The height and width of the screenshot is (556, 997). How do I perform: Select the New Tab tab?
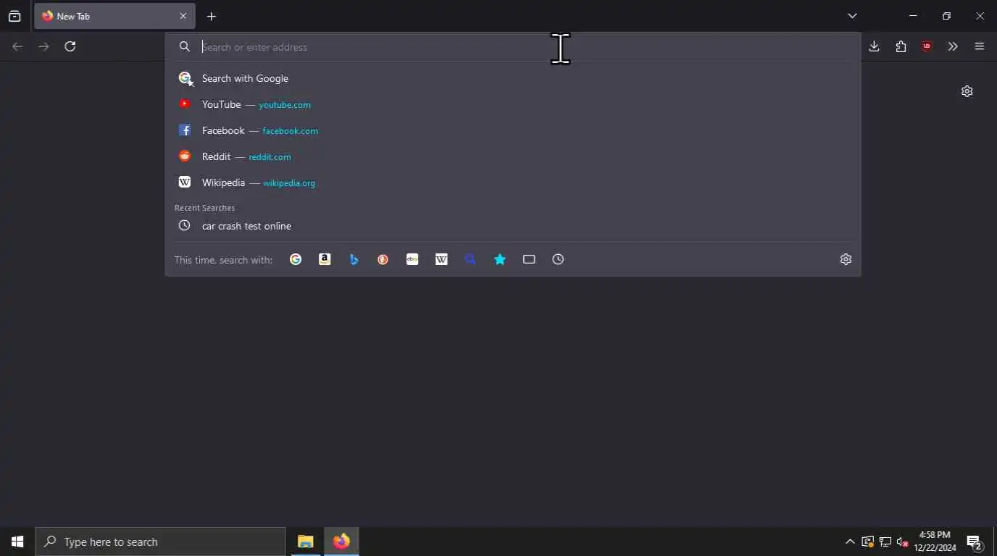(x=114, y=16)
